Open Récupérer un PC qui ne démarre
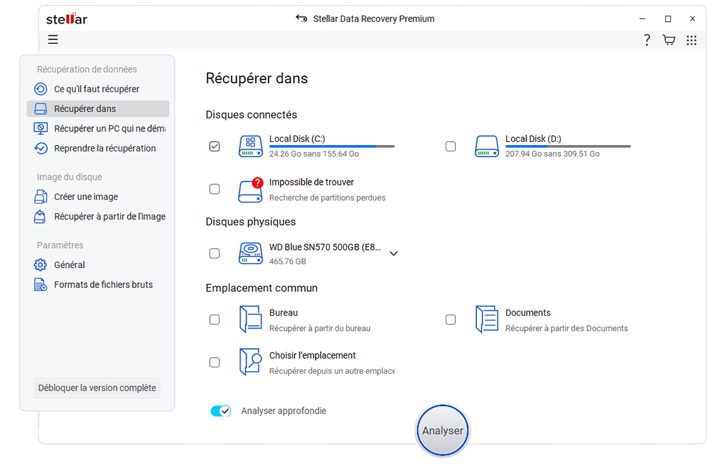The image size is (720, 466). coord(98,128)
